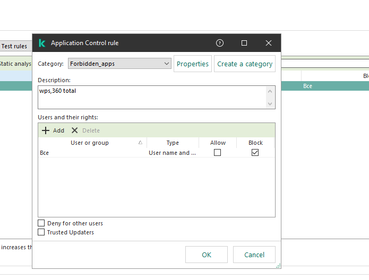Screen dimensions: 369x280
Task: Enable Deny for other users
Action: [41, 223]
